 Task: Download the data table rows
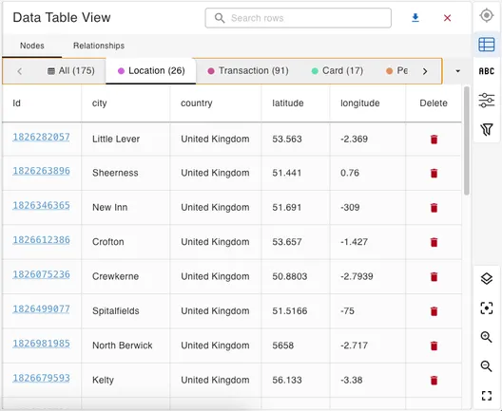(415, 18)
